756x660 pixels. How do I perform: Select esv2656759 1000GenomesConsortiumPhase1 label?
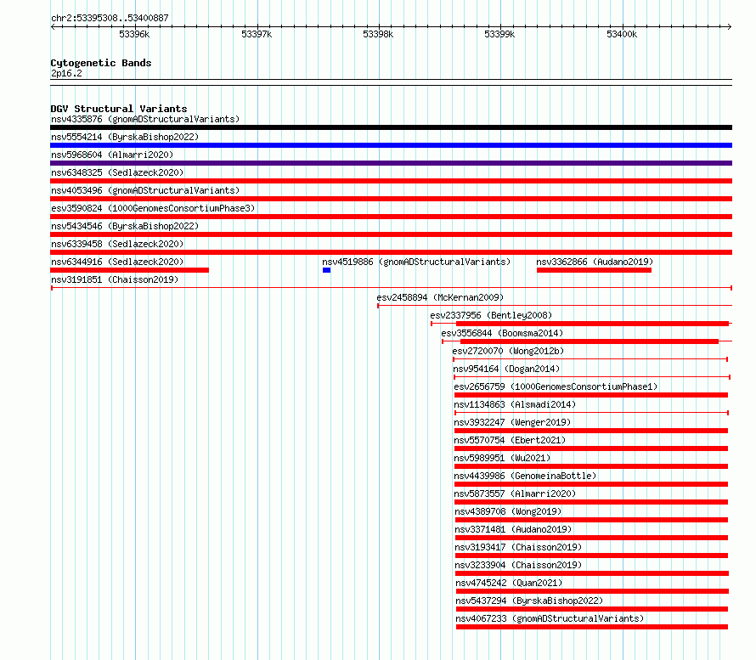coord(556,386)
